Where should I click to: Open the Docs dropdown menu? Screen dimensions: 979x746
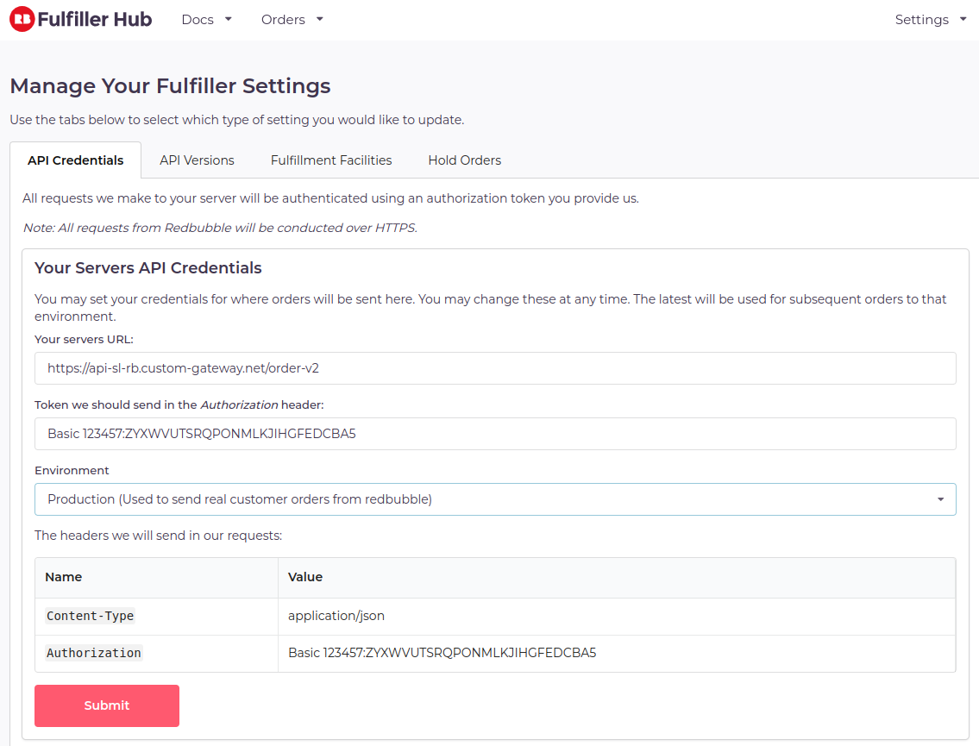click(207, 19)
